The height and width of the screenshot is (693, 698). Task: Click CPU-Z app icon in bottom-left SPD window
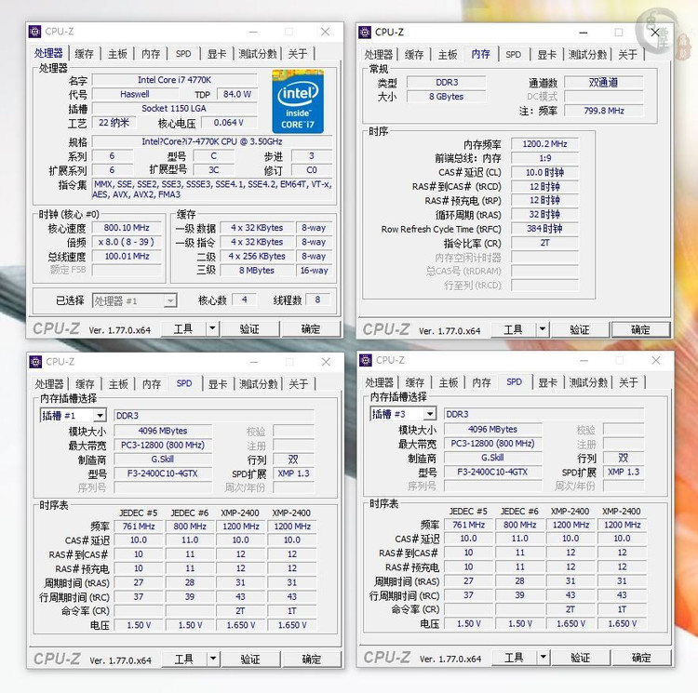(35, 362)
